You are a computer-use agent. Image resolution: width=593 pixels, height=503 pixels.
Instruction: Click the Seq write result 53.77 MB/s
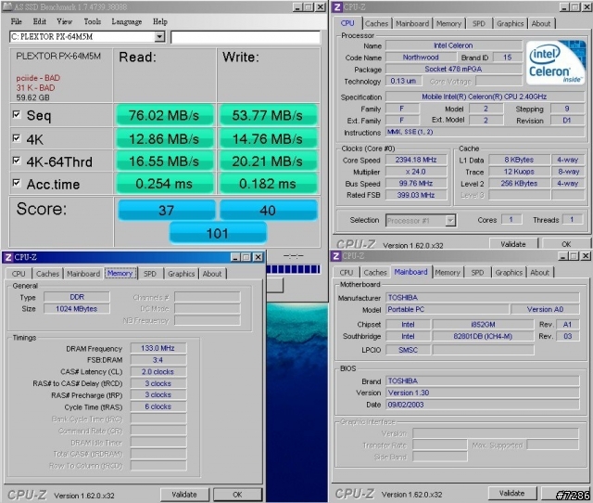(268, 115)
